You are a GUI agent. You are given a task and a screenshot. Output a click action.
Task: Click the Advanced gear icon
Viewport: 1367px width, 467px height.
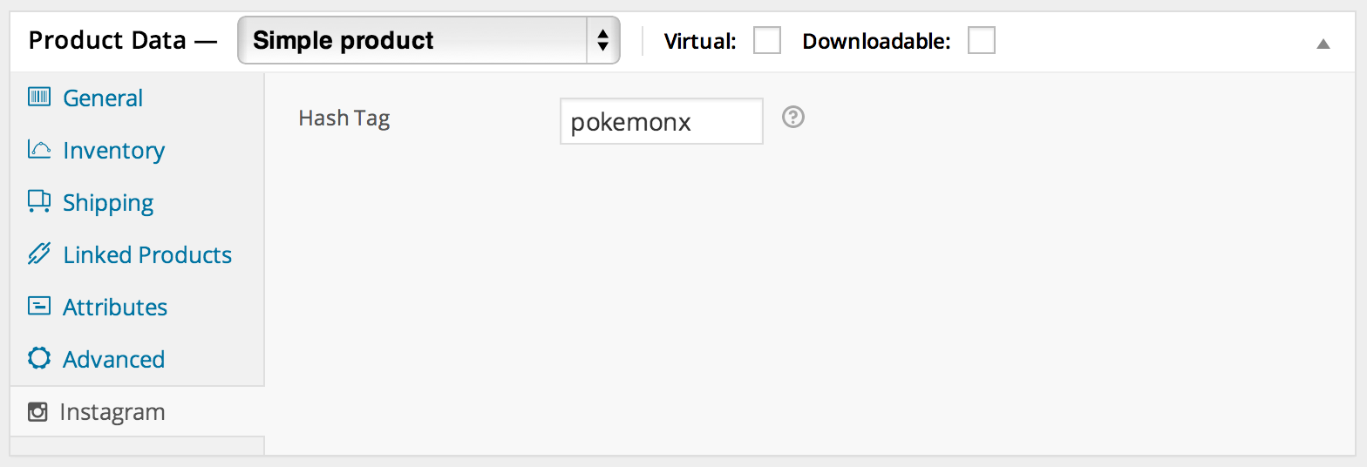pos(38,359)
